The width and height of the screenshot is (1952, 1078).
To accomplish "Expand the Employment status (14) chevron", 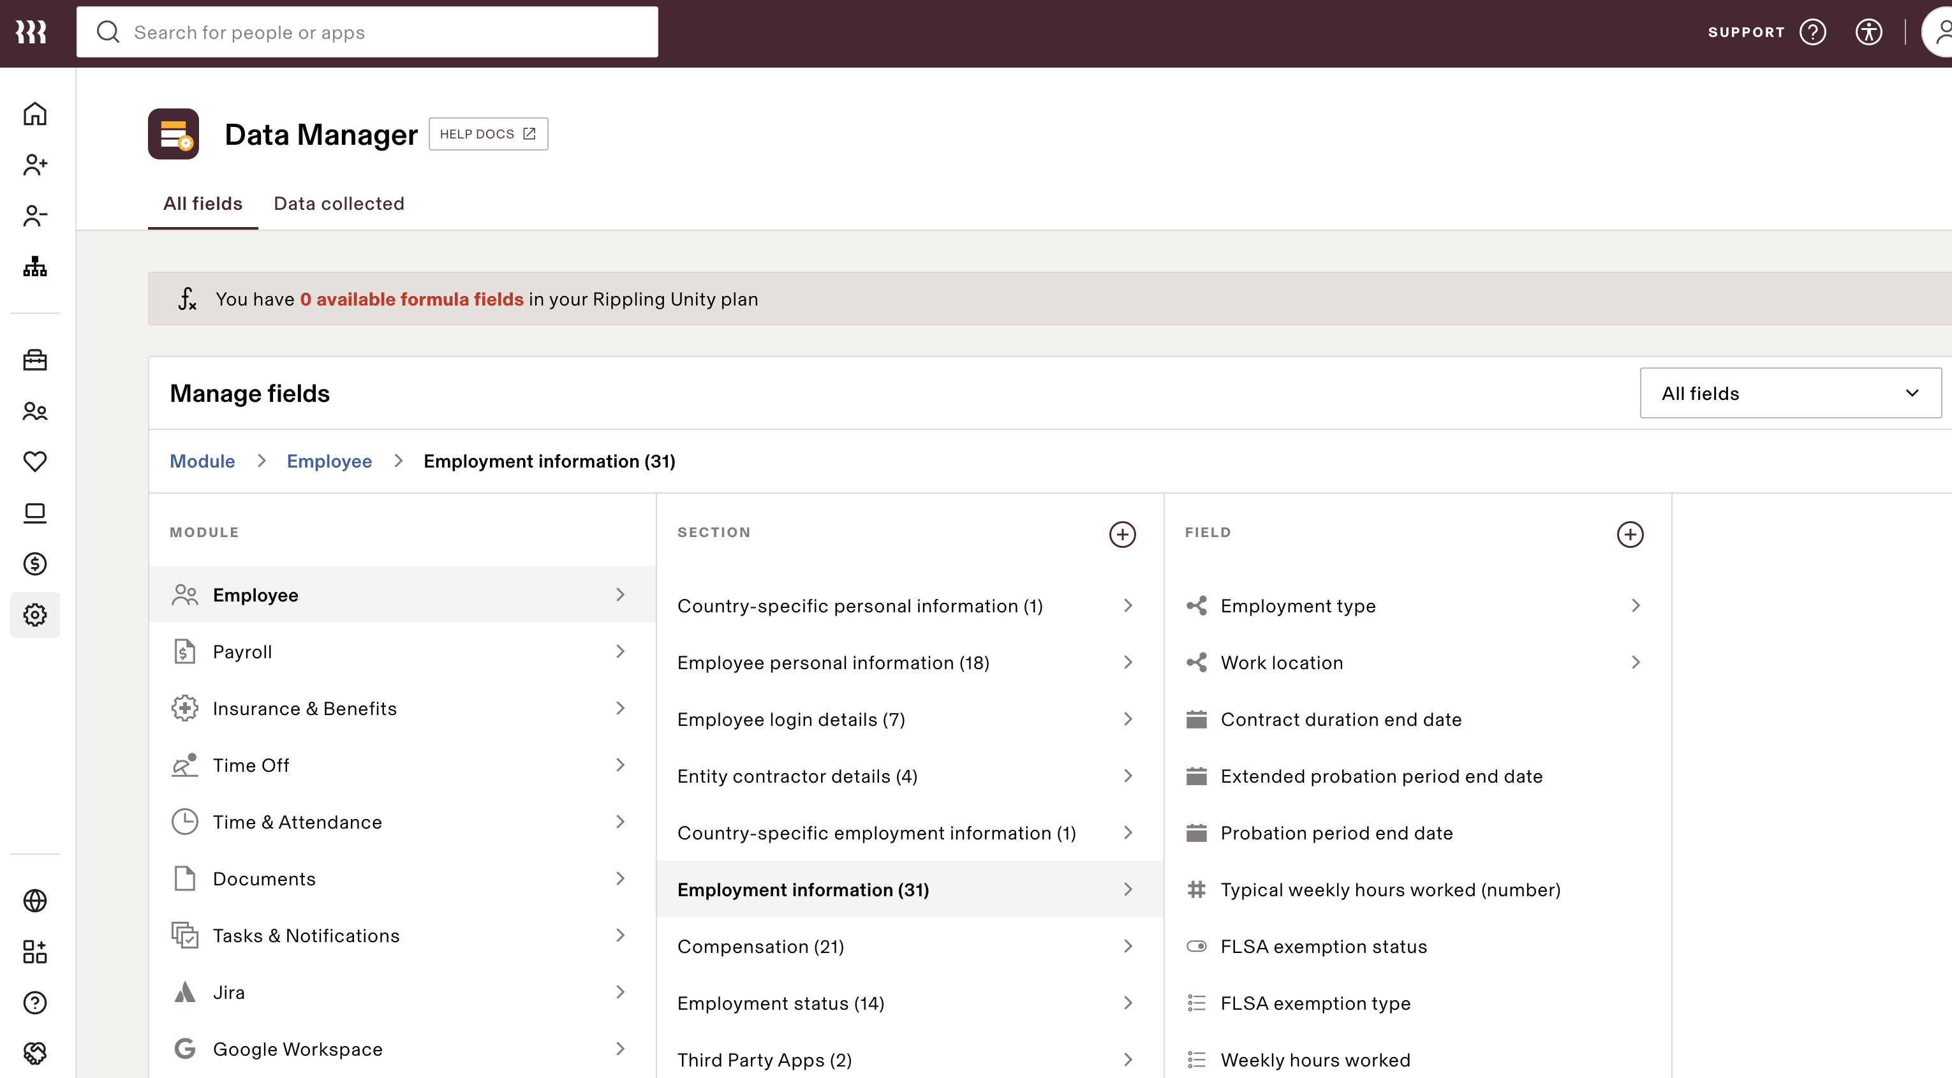I will coord(1128,1003).
